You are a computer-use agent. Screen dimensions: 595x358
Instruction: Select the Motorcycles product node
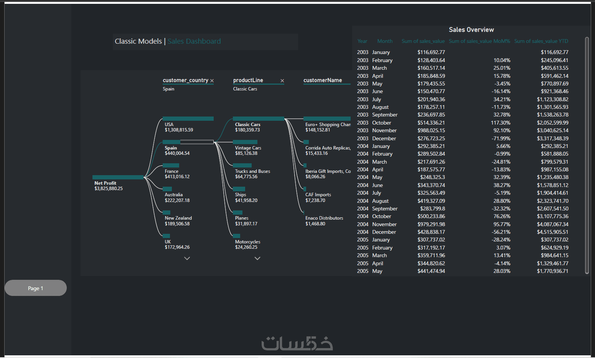pos(236,236)
